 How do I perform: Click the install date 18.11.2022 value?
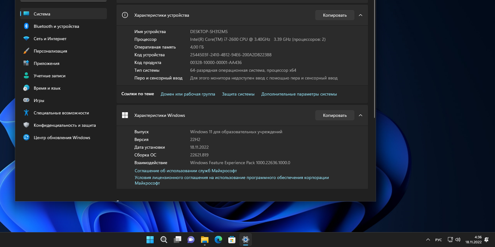(x=199, y=147)
